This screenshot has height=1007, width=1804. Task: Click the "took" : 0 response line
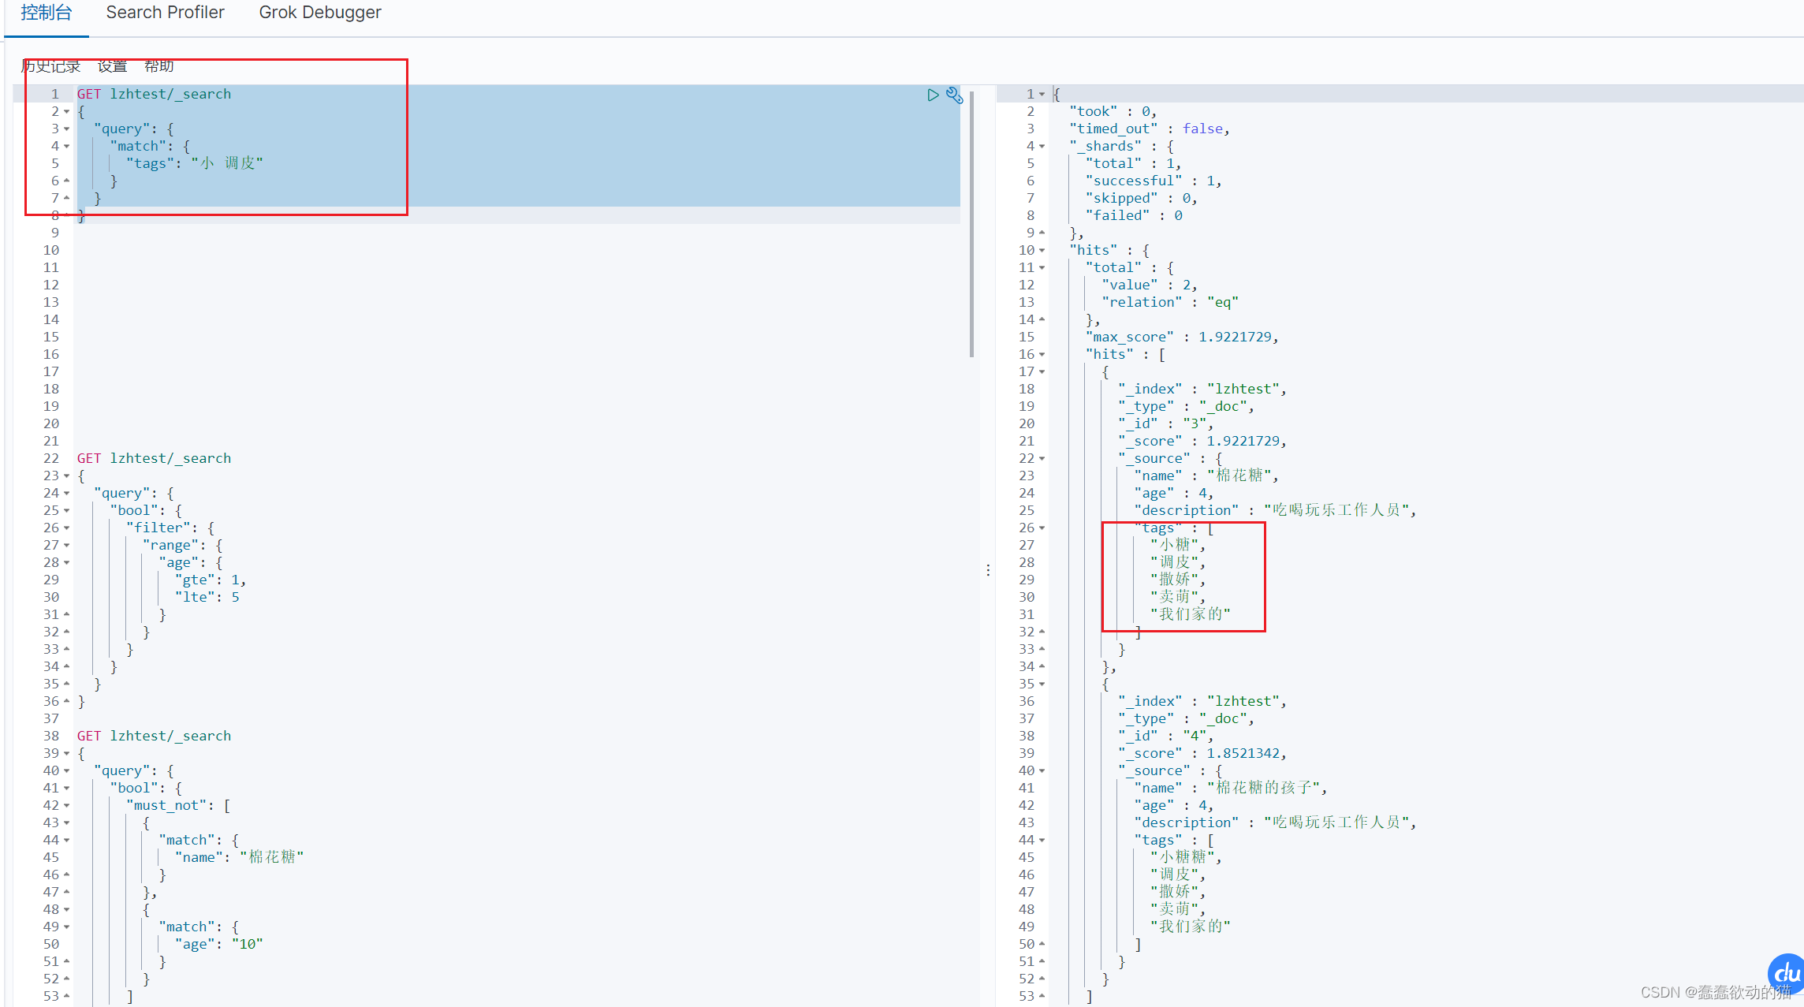coord(1113,111)
